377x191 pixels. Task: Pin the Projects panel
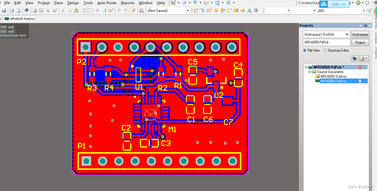(x=365, y=26)
